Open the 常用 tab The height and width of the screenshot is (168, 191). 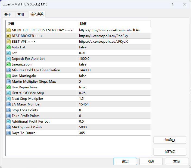pos(21,15)
